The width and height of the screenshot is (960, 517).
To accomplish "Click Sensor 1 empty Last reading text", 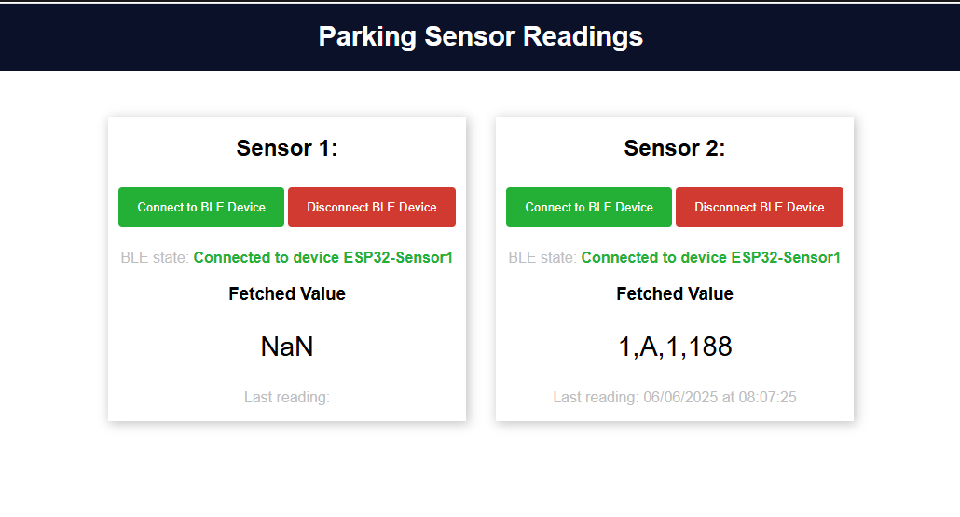I will [286, 397].
